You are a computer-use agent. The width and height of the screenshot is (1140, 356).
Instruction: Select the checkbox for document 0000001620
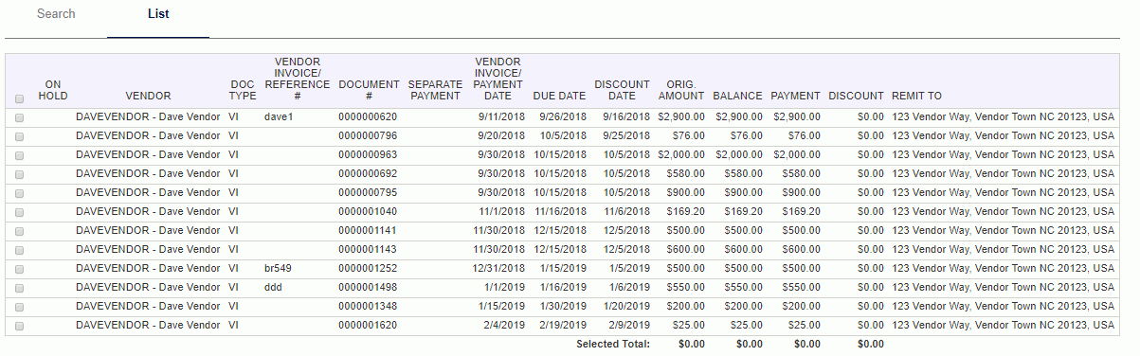20,326
